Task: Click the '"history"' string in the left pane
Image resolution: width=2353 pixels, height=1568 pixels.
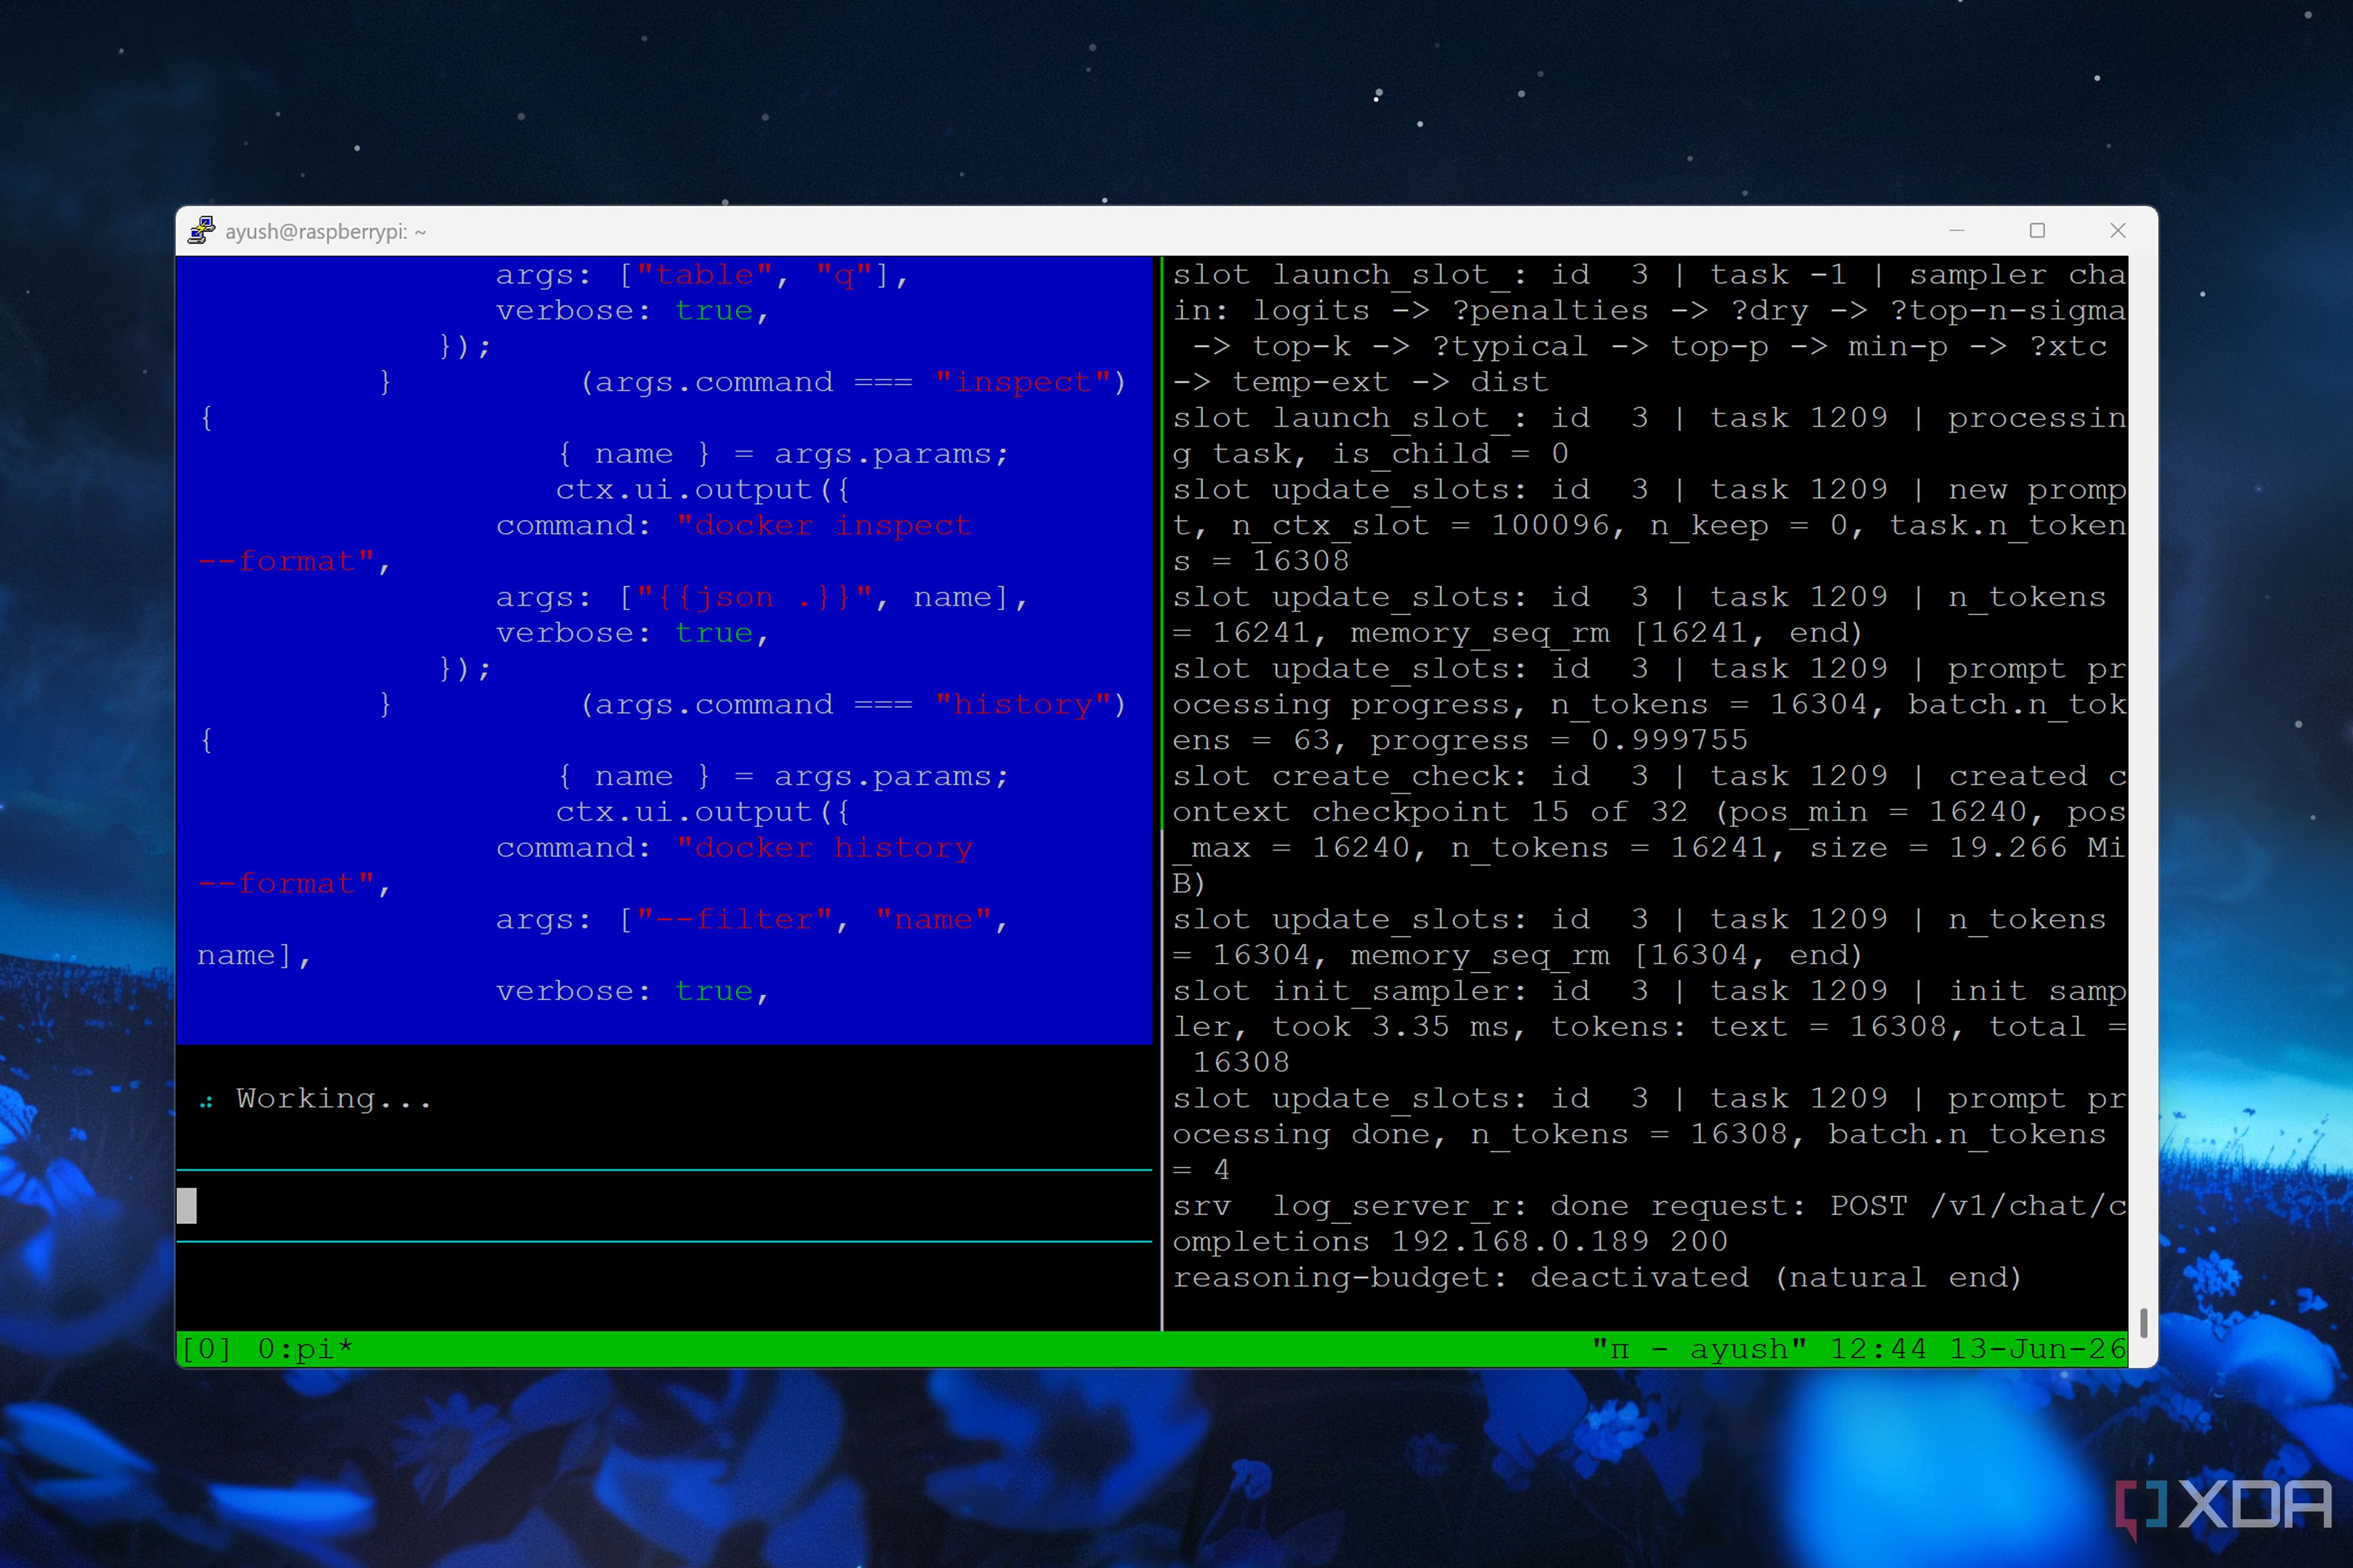Action: [1022, 704]
